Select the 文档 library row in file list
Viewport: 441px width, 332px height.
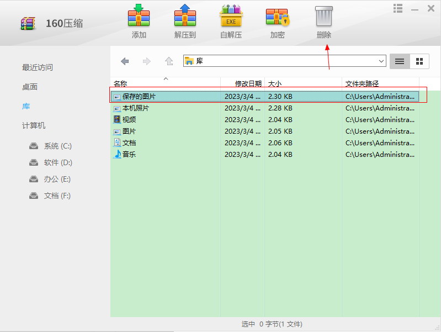tap(265, 143)
